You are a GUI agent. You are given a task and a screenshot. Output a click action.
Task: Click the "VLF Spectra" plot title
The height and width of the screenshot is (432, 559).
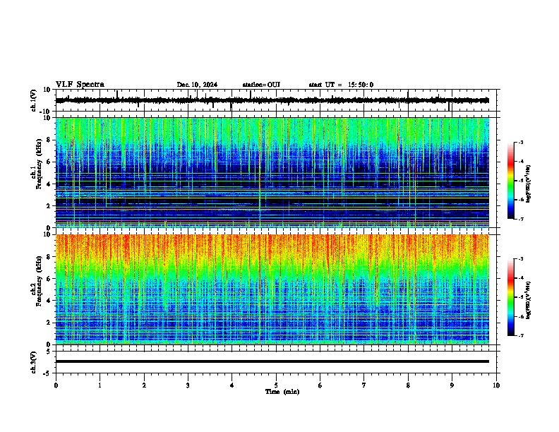point(80,84)
